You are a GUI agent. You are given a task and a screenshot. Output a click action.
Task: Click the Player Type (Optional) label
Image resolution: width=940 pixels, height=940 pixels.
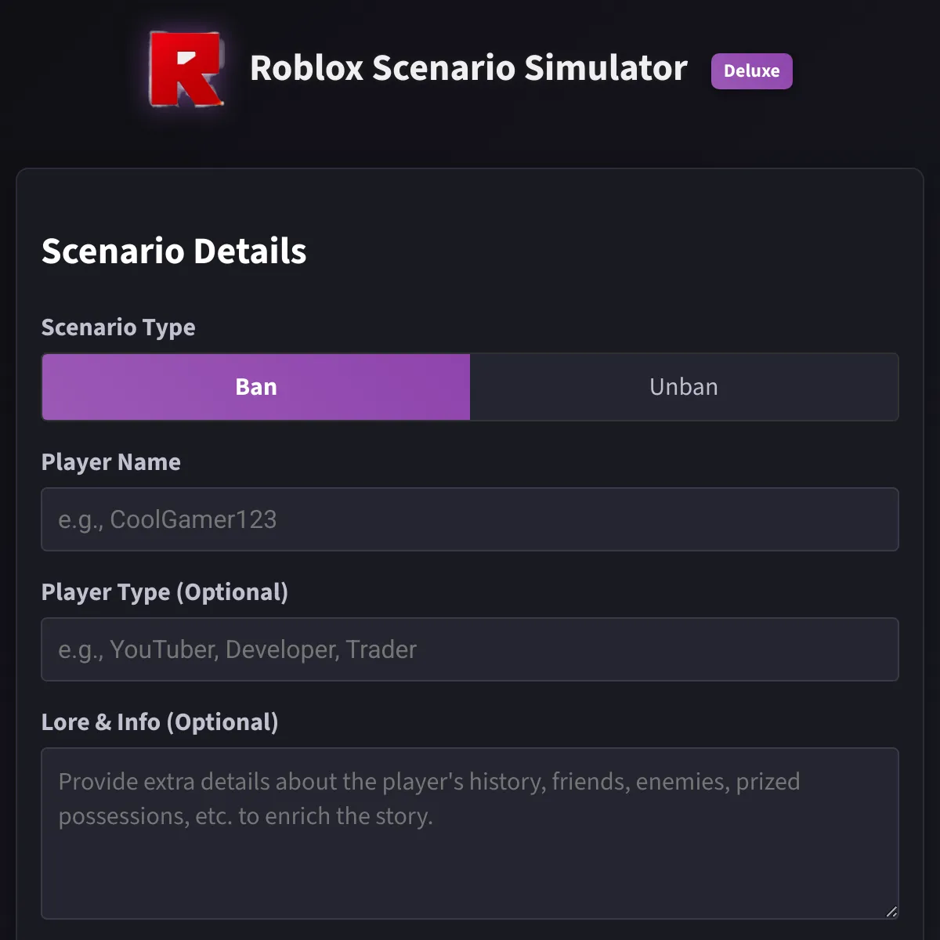[x=164, y=592]
